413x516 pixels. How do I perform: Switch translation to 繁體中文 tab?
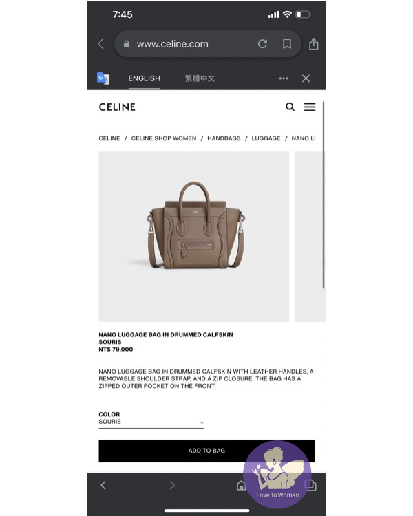point(200,78)
